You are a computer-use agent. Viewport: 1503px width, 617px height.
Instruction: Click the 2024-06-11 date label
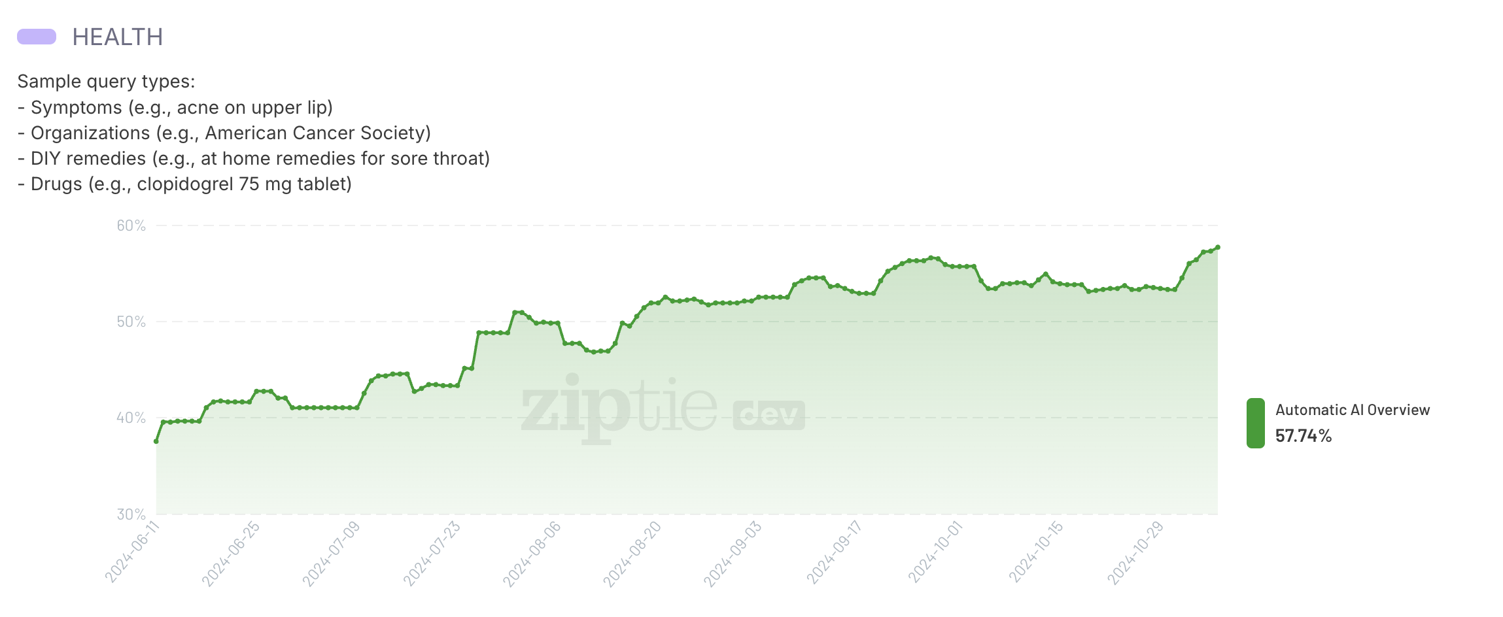[133, 551]
